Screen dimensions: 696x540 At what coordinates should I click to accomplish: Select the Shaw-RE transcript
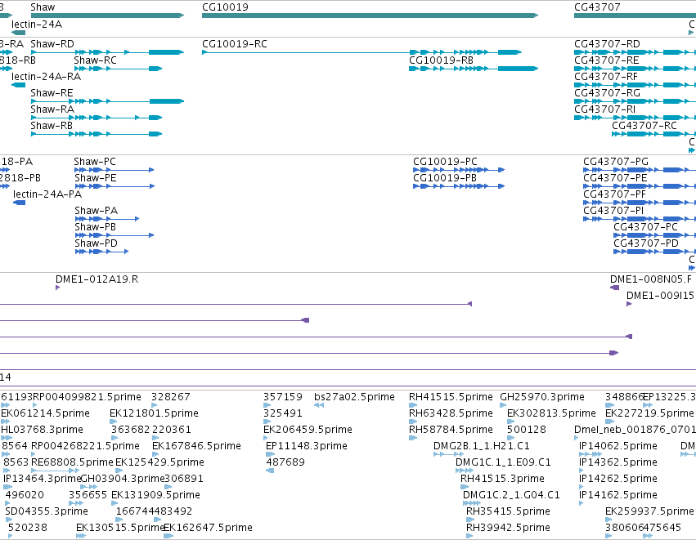pos(107,101)
